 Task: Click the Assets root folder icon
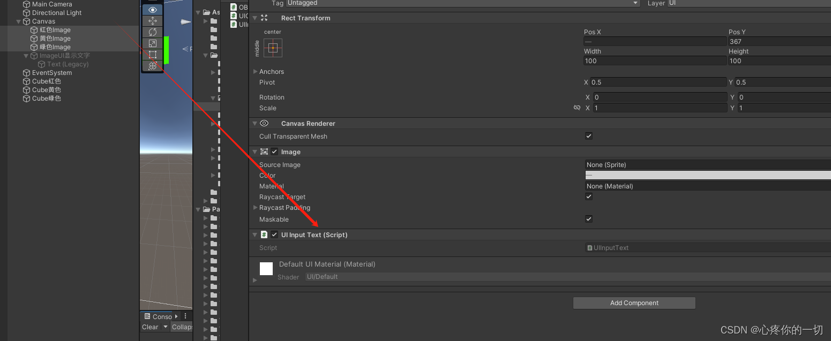[206, 12]
